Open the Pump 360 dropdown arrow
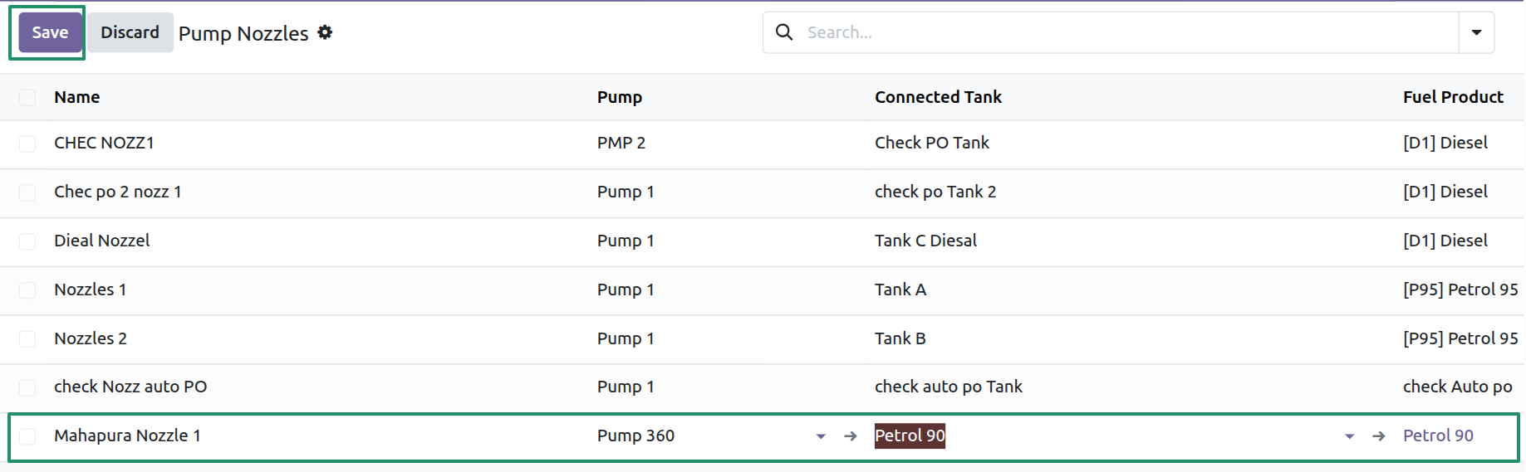The height and width of the screenshot is (472, 1526). (x=821, y=436)
